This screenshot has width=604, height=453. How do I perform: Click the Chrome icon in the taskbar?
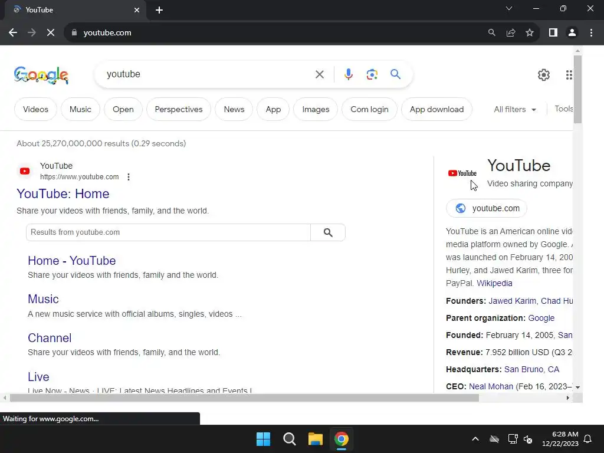[x=342, y=439]
